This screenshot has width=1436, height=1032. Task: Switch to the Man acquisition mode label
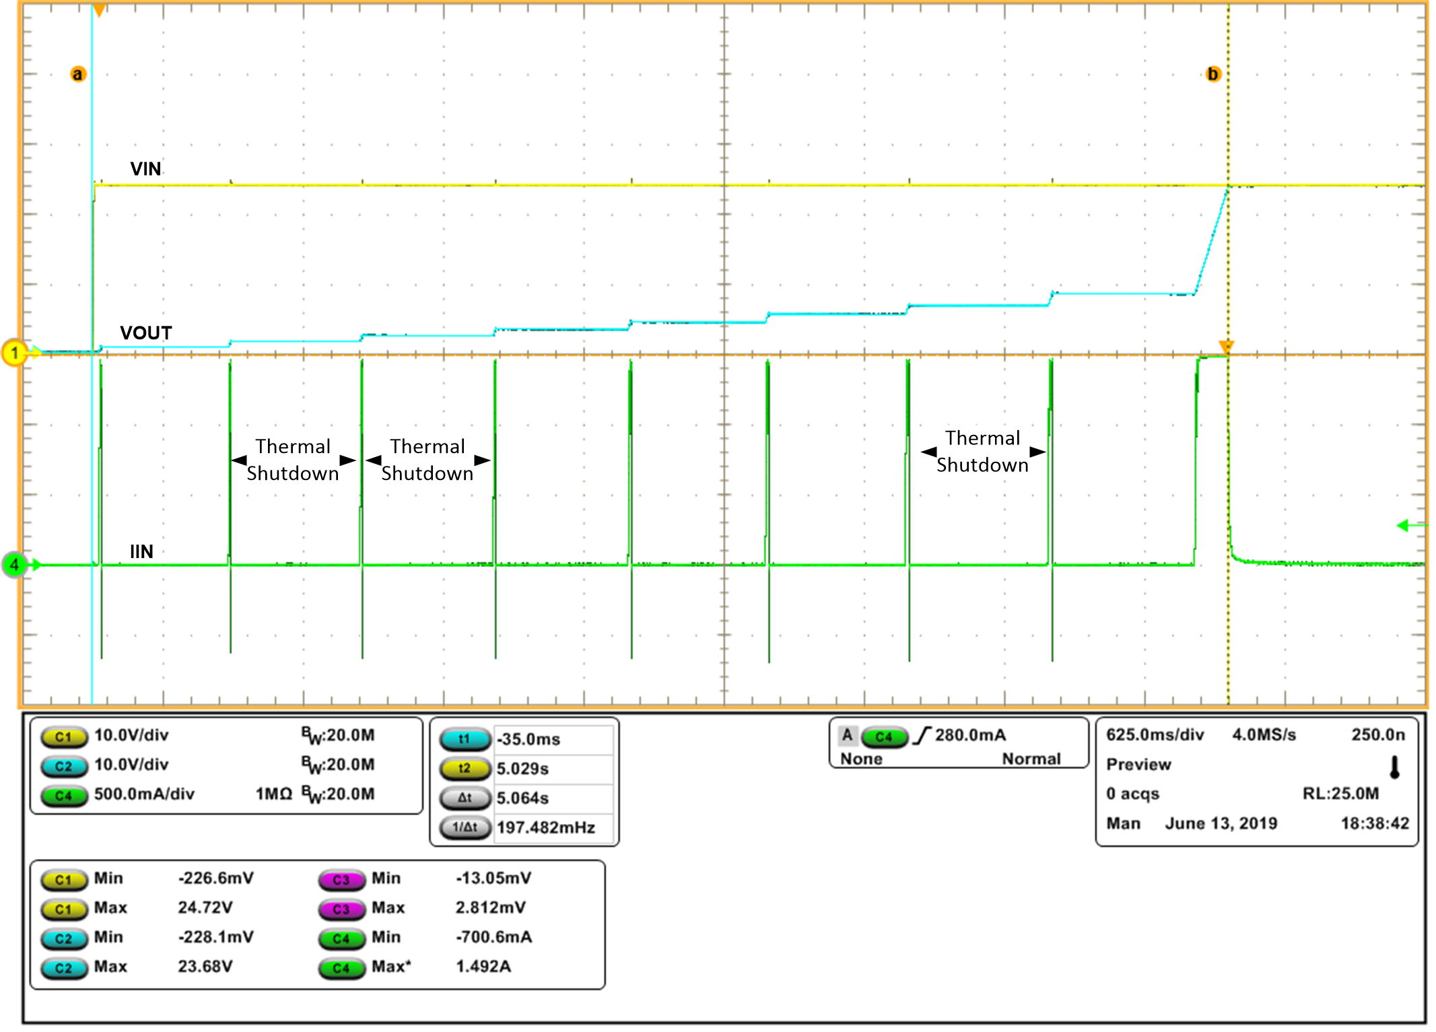tap(1122, 823)
